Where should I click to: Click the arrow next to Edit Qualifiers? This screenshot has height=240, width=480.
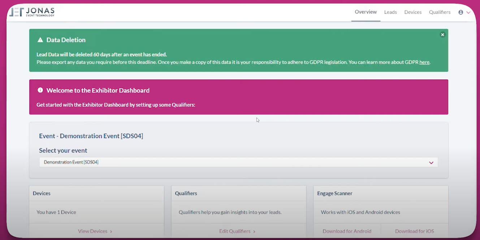(x=254, y=232)
